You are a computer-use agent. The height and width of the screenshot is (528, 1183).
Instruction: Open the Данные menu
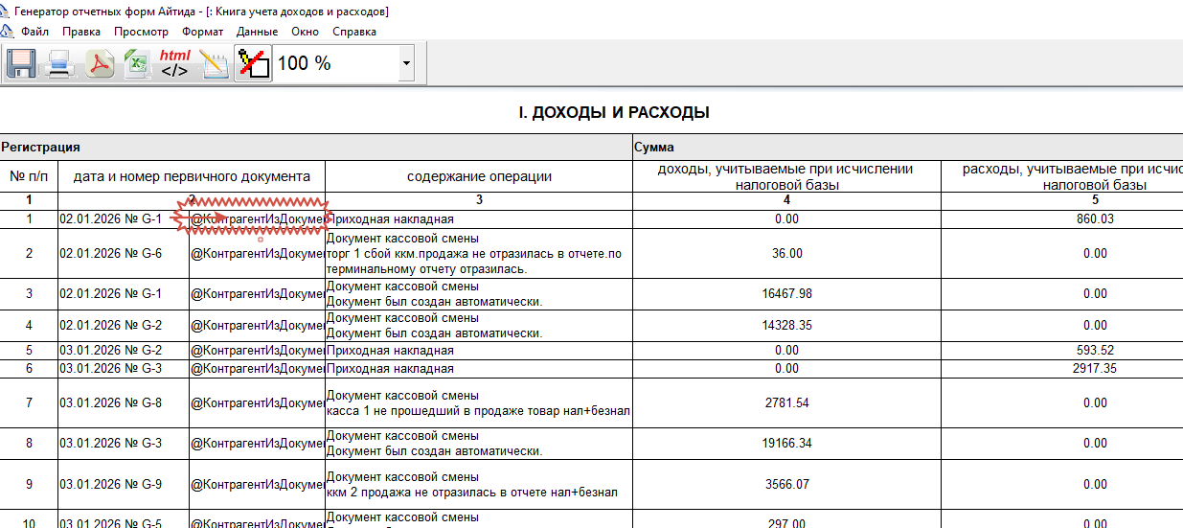257,32
